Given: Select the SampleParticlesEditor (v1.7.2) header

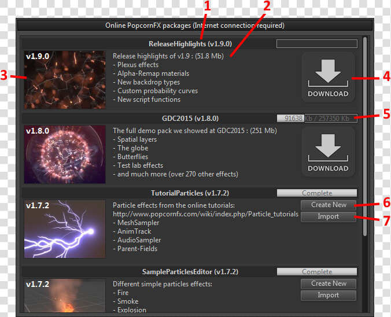Looking at the screenshot, I should click(x=190, y=272).
